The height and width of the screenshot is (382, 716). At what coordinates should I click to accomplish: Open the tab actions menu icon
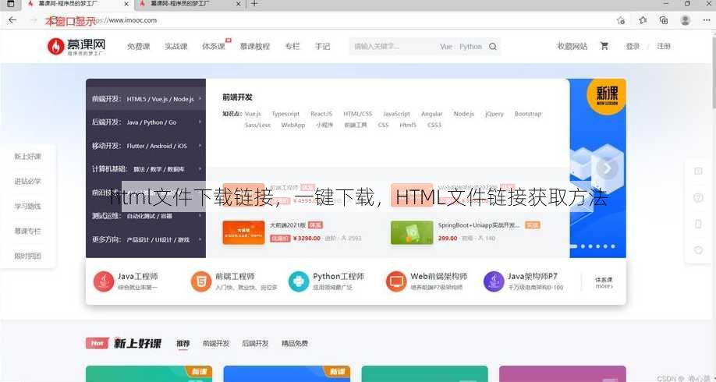point(10,4)
